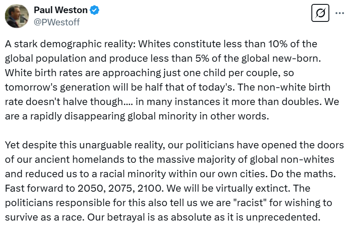
Task: Click the line starting "Yet despite this unarguable"
Action: click(x=174, y=145)
